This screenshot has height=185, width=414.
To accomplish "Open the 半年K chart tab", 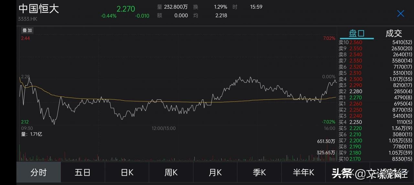I will [303, 173].
